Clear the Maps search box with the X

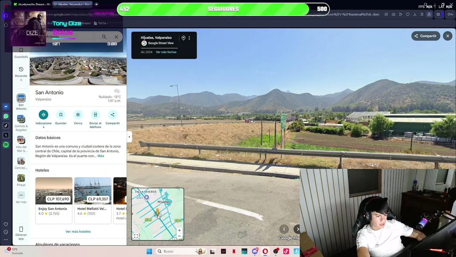coord(116,37)
